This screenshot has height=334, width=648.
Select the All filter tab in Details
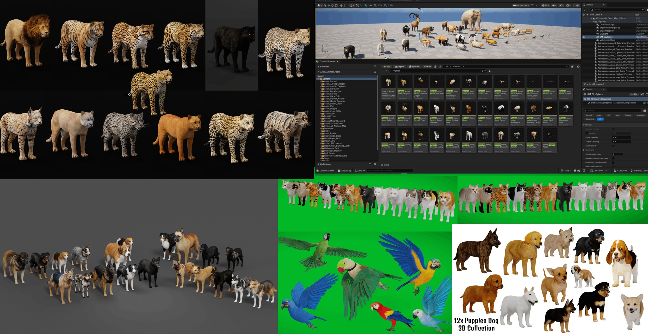pos(600,119)
